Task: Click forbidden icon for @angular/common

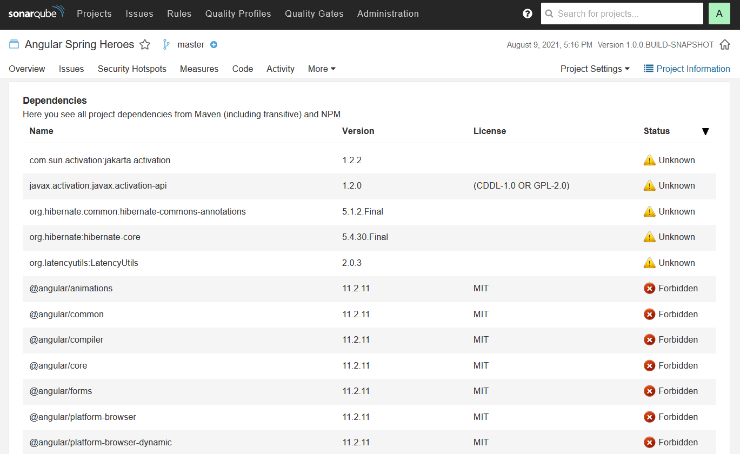Action: [x=649, y=314]
